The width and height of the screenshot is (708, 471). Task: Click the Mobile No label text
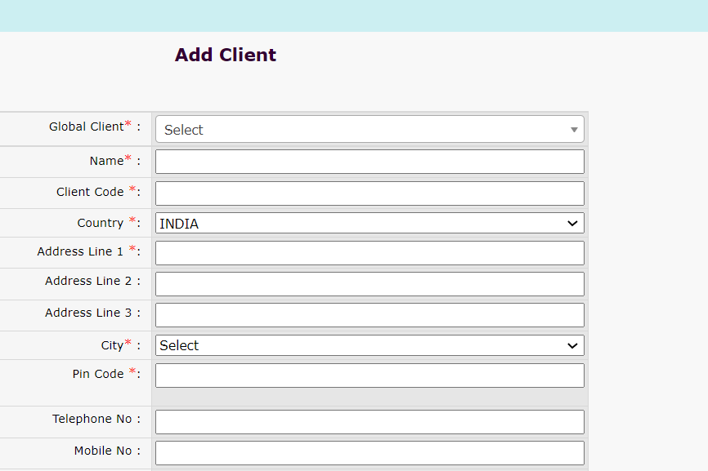coord(102,451)
